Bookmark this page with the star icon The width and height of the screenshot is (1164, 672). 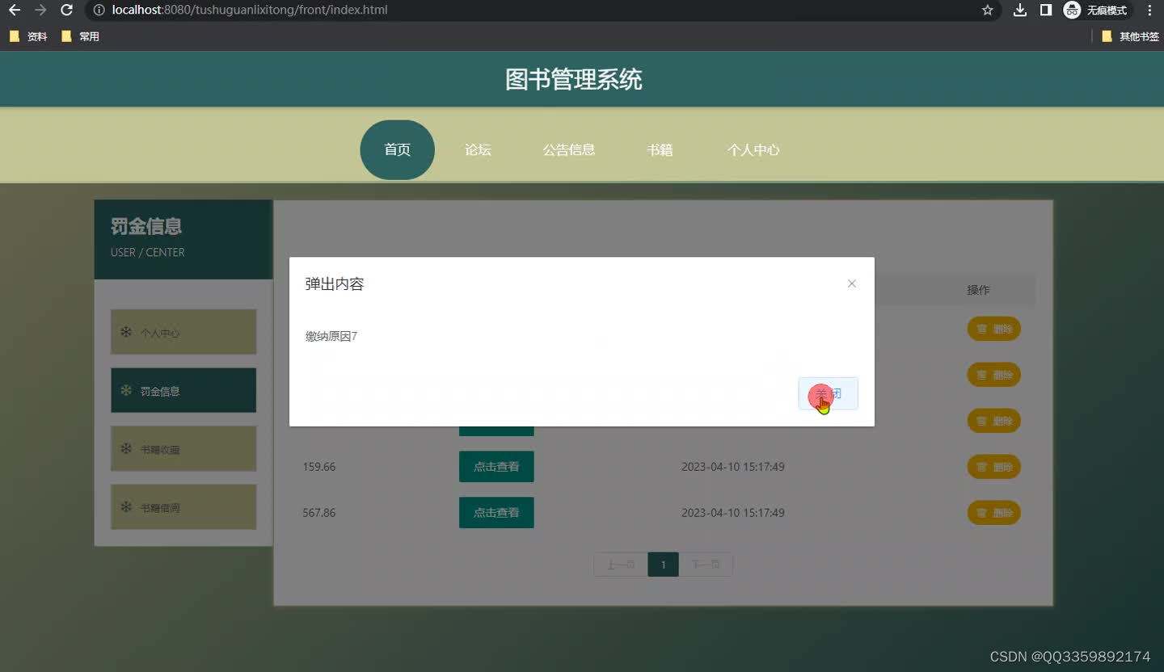987,10
